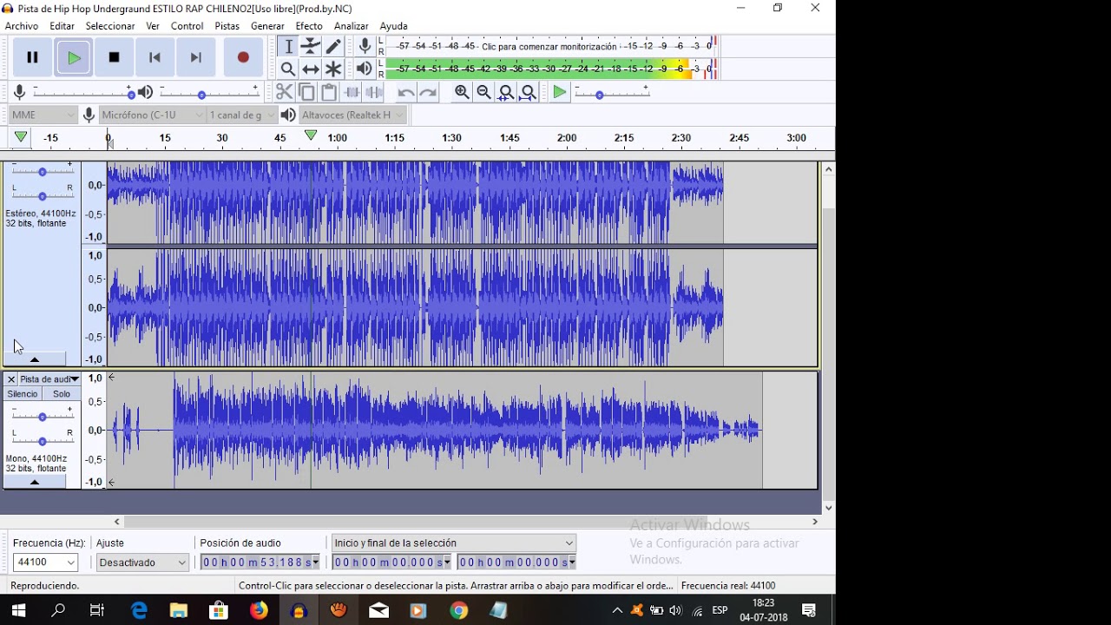The image size is (1111, 625).
Task: Click Fit Project to width icon
Action: (529, 92)
